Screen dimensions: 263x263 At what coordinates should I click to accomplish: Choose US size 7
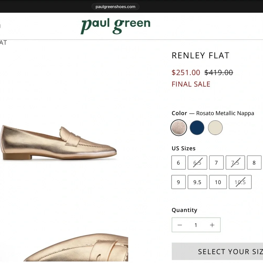pyautogui.click(x=216, y=163)
